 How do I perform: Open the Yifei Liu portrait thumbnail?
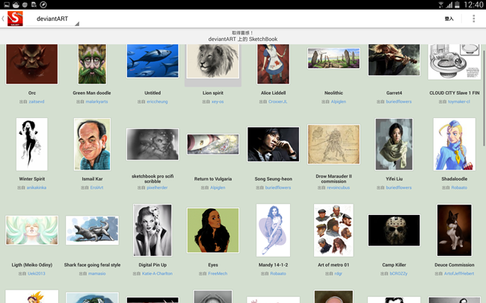tap(394, 144)
